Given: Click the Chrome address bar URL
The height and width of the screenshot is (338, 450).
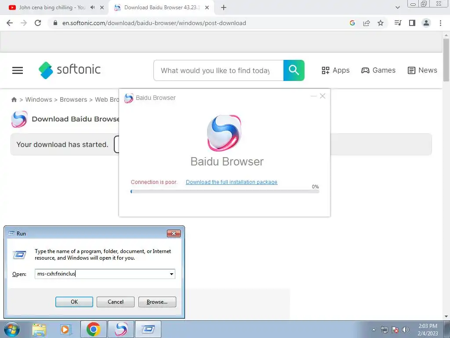Looking at the screenshot, I should [154, 23].
